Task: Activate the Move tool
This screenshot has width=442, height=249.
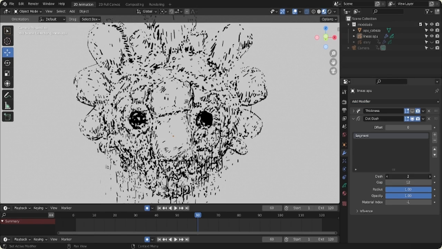Action: (x=8, y=53)
